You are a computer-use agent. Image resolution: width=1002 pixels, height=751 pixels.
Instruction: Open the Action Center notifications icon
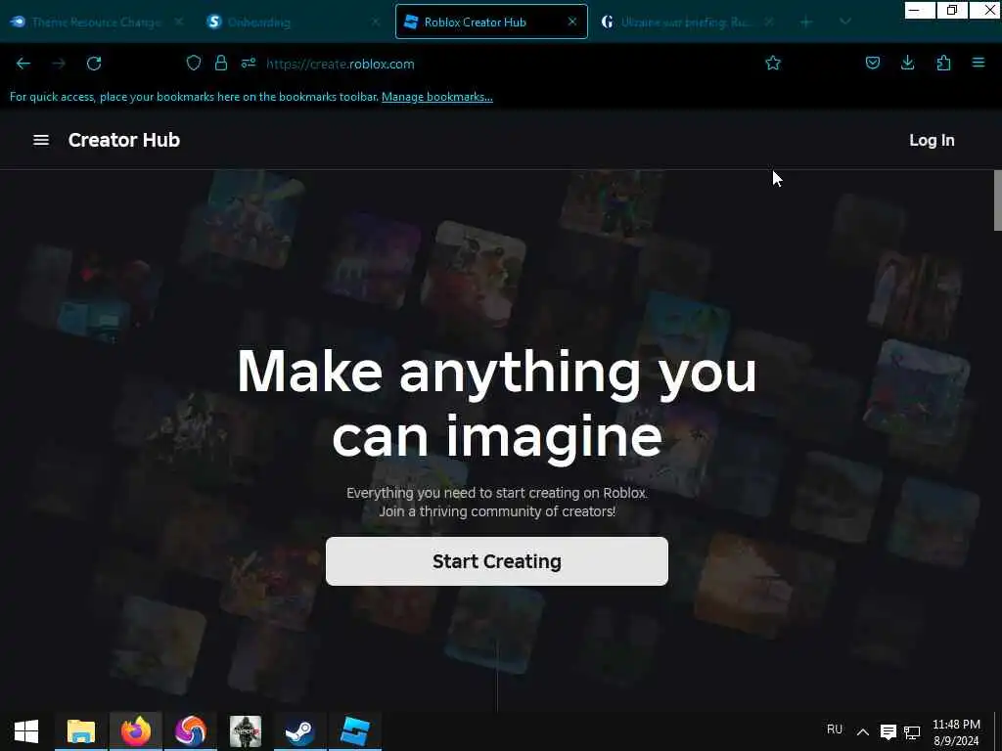click(888, 731)
